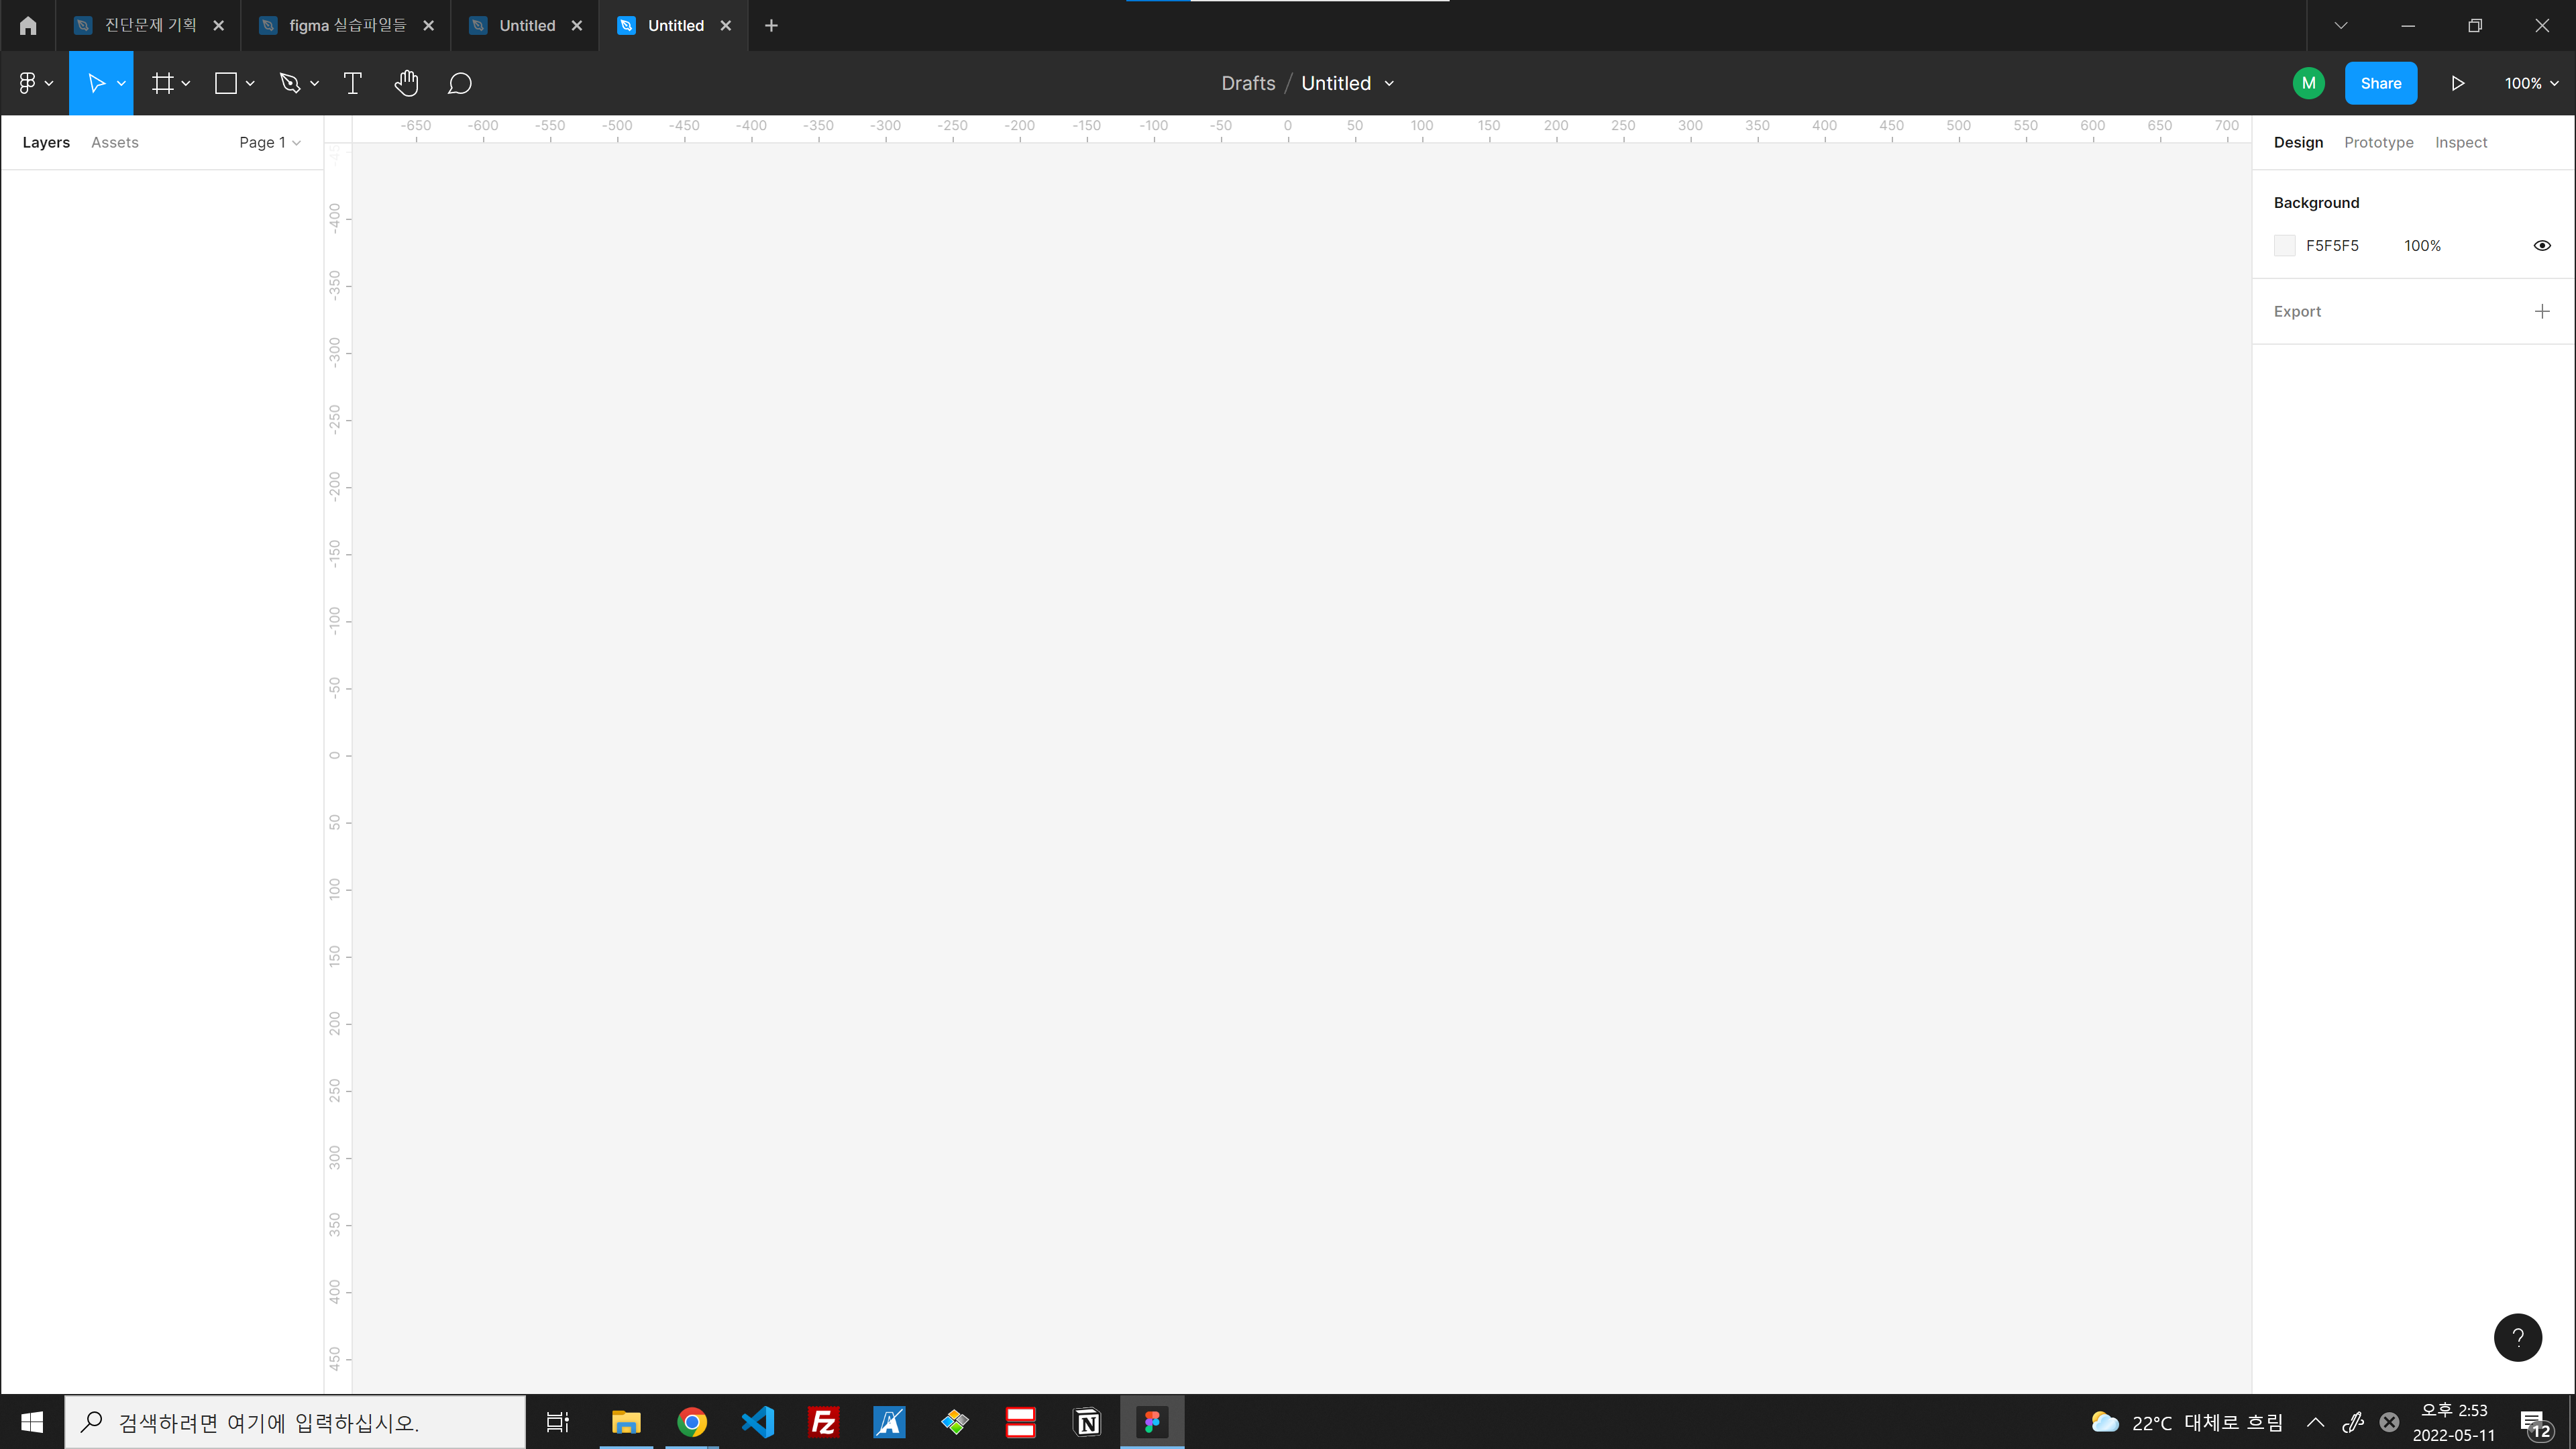The image size is (2576, 1449).
Task: Expand the Page 1 dropdown
Action: pos(269,142)
